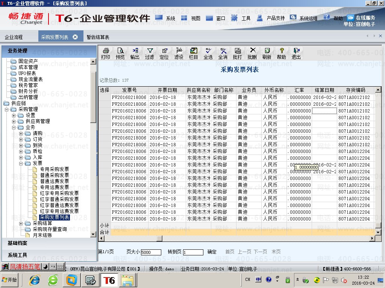Open the UFO报表 folder
The height and width of the screenshot is (288, 385).
(x=27, y=73)
